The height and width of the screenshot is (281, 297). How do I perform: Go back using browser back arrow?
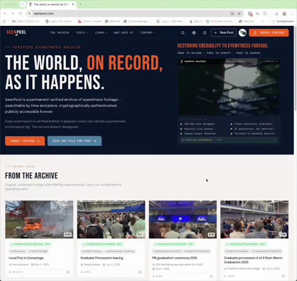[5, 13]
